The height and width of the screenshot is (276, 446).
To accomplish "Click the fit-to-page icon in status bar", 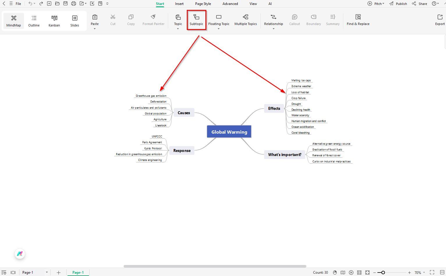I will pos(359,273).
